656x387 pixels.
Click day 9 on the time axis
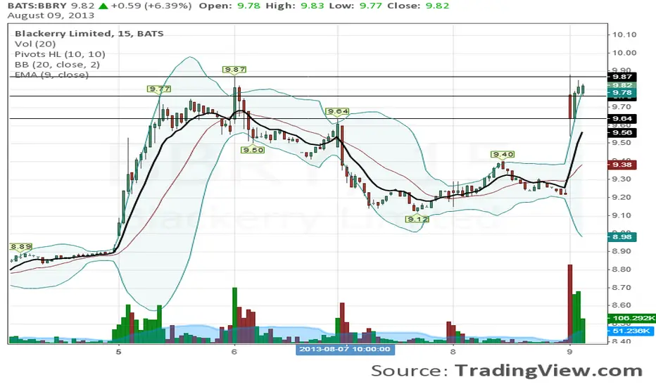[570, 352]
